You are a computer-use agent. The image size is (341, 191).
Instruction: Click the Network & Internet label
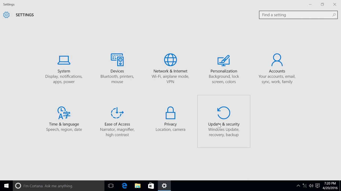pos(170,71)
